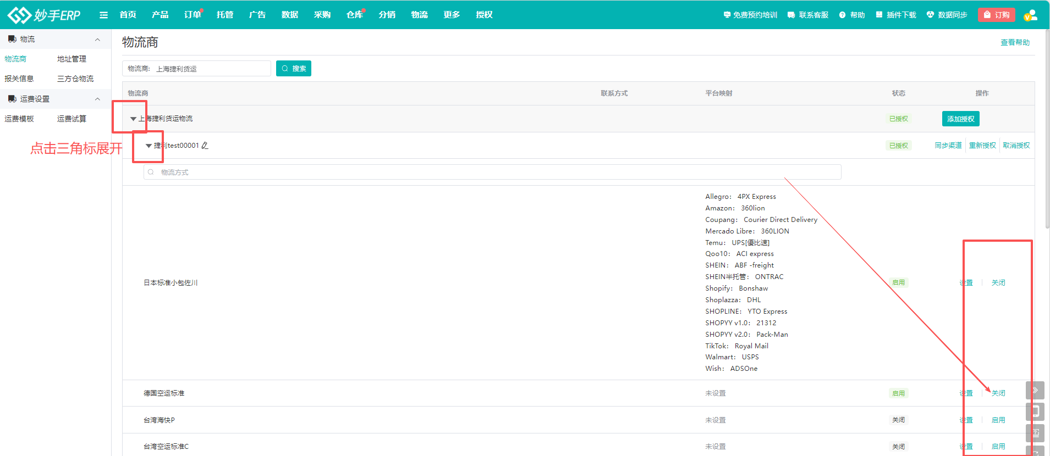Enable 台湾海快P via its 启用 link
Screen dimensions: 1050x456
pos(998,420)
